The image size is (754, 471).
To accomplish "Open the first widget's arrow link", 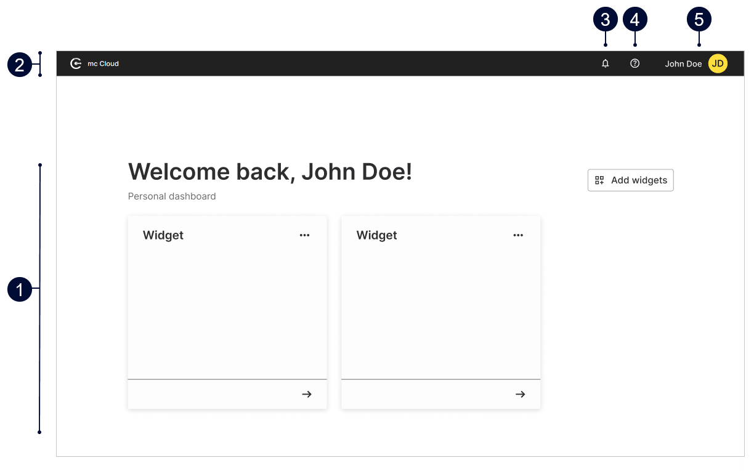I will point(307,394).
